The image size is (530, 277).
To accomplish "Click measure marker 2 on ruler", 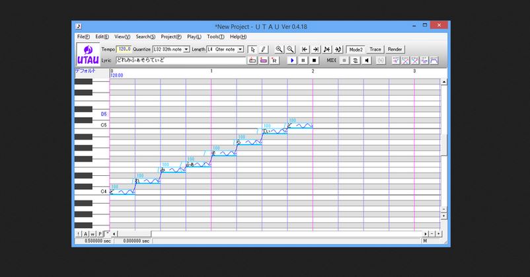I will click(x=313, y=71).
